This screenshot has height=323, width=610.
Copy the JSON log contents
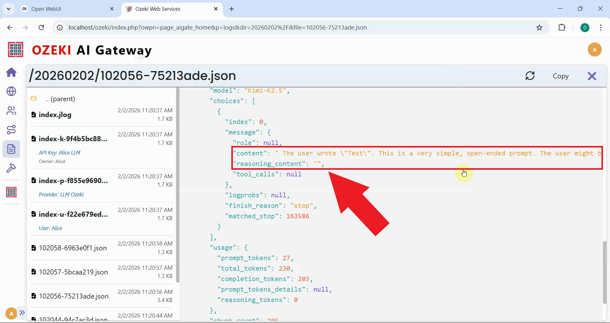pos(561,76)
